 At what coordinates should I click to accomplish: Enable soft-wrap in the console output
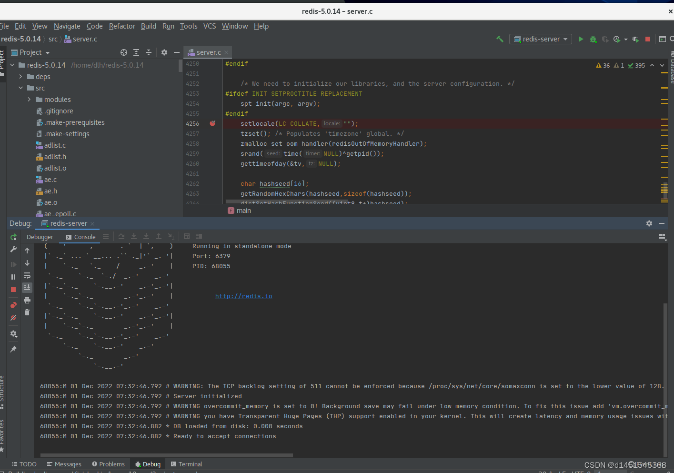27,276
